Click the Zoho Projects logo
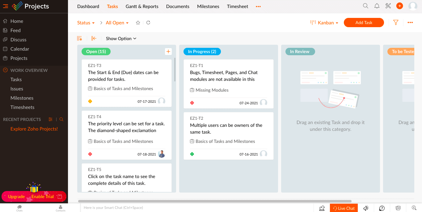 tap(30, 6)
